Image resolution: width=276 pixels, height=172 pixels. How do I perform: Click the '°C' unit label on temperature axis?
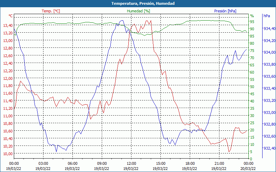[x=11, y=16]
